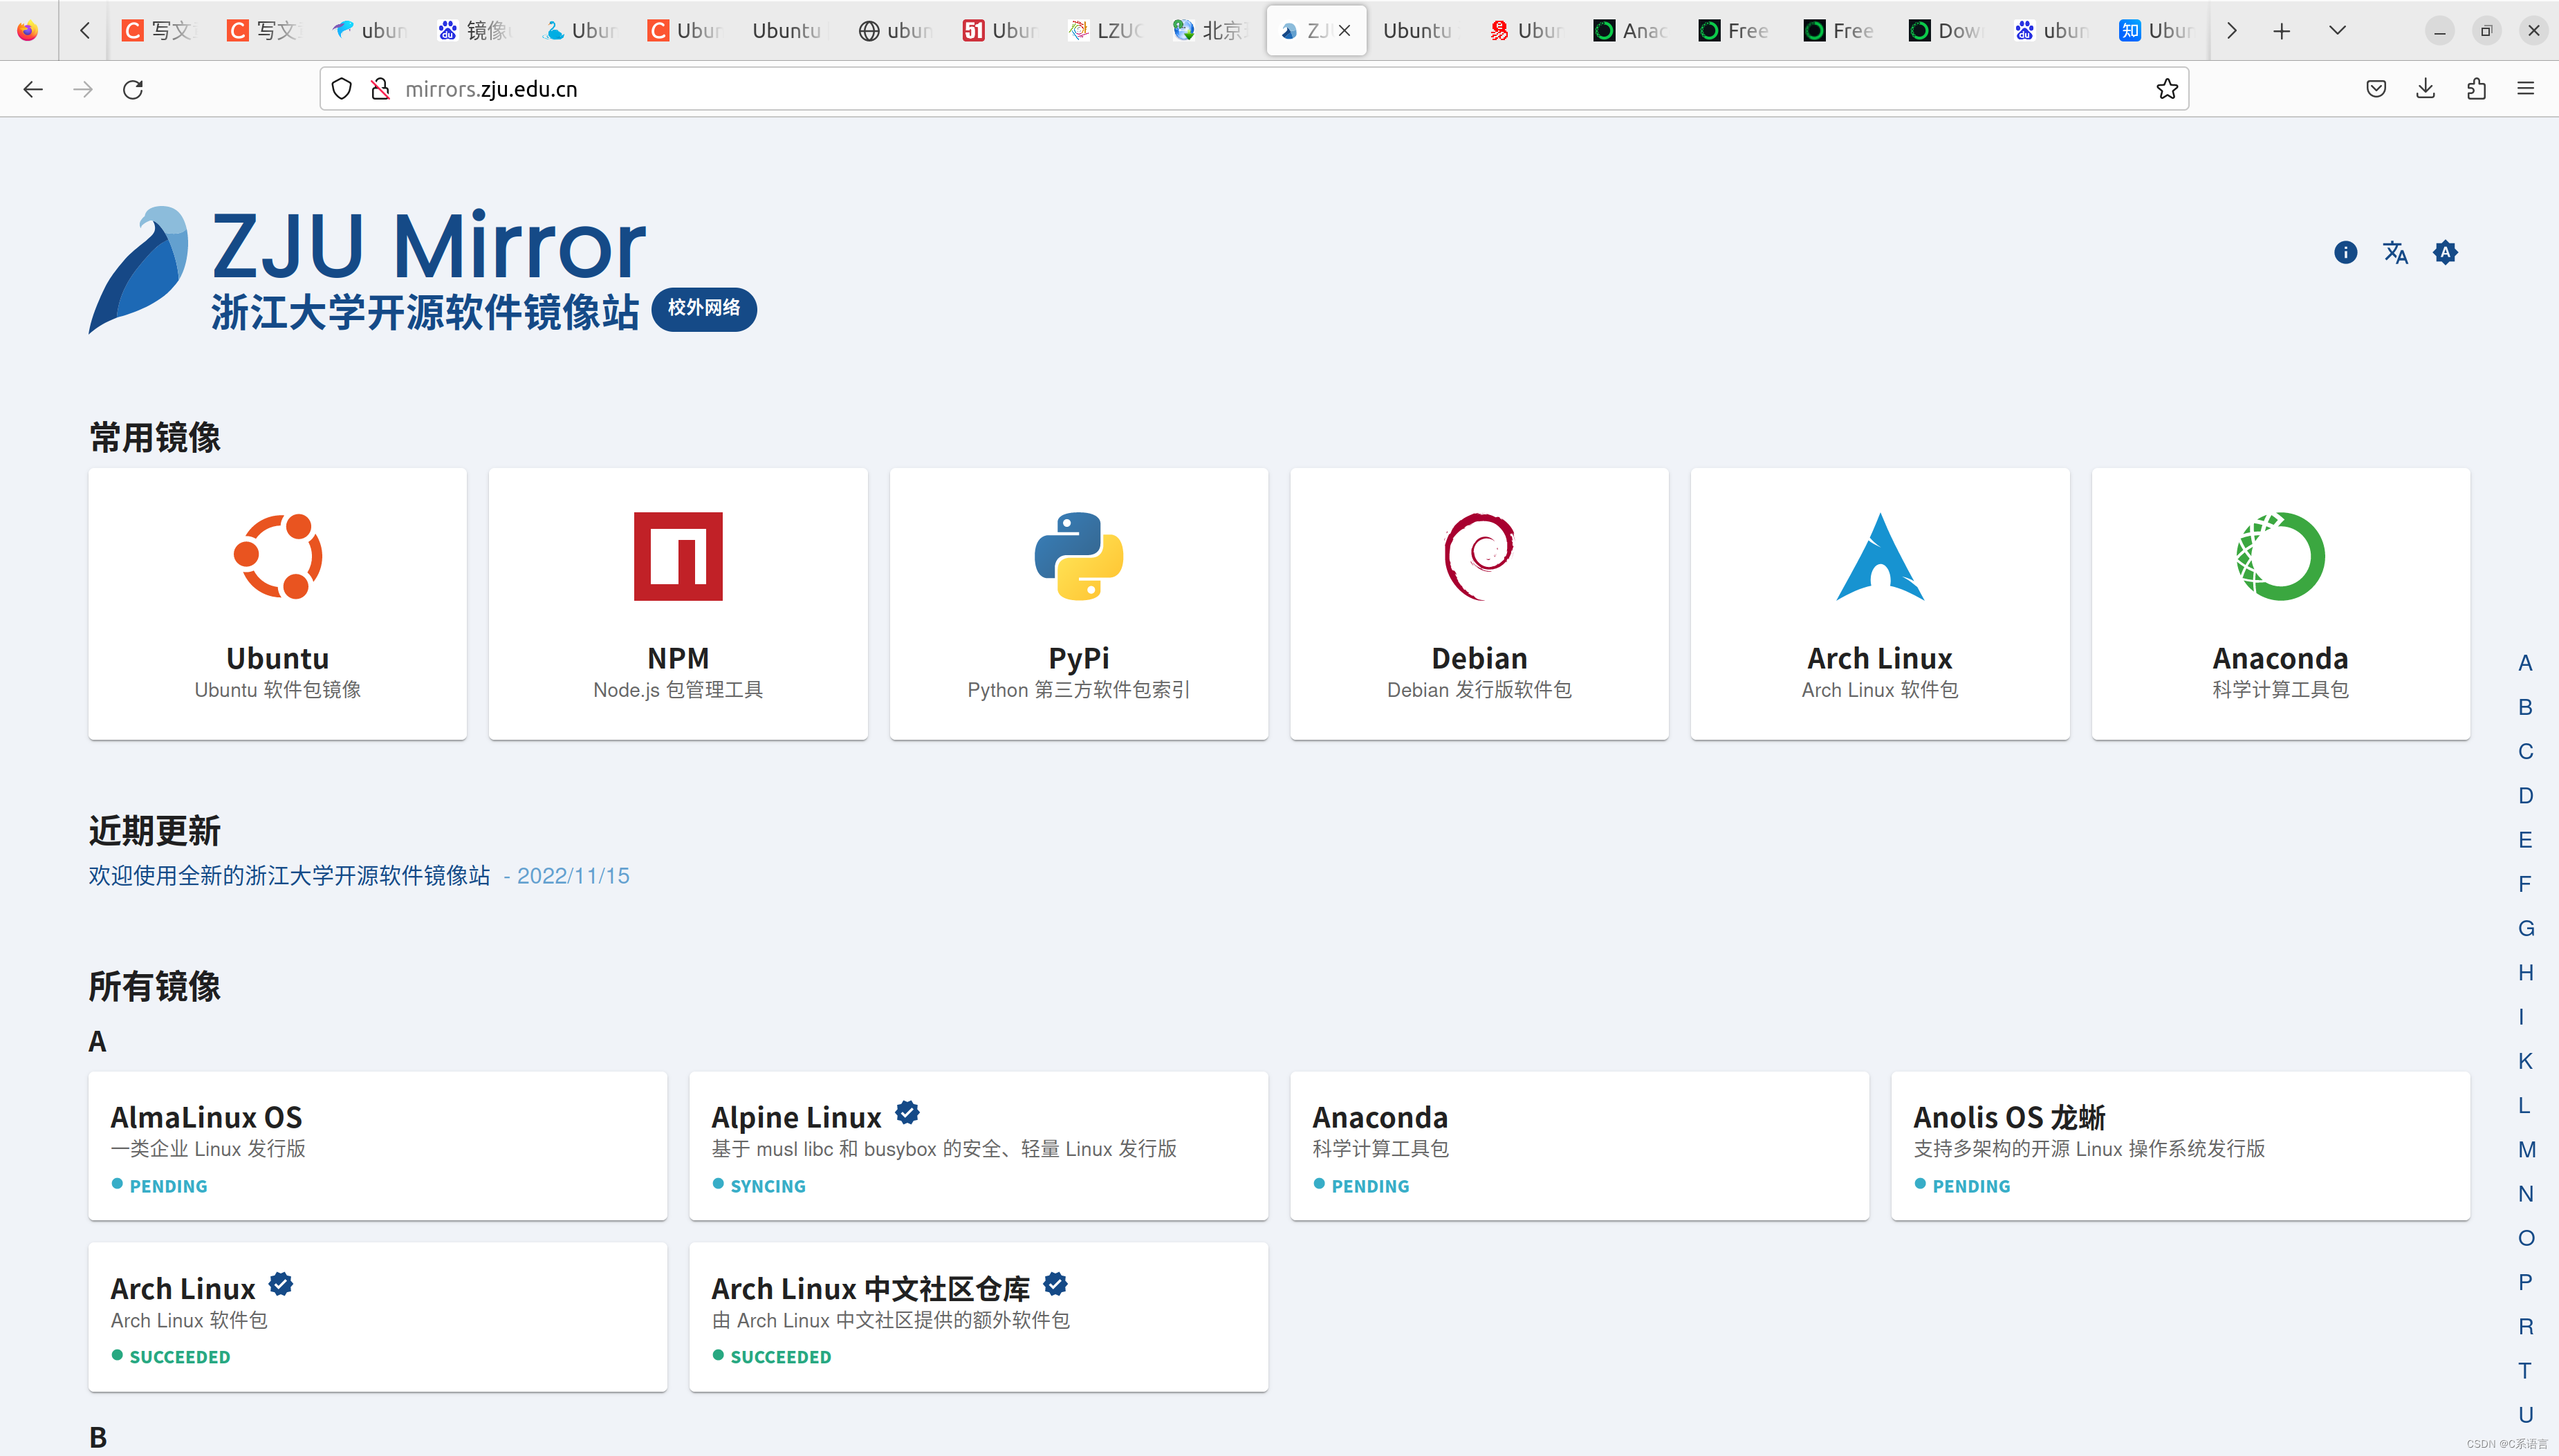Click the language translate icon
This screenshot has width=2559, height=1456.
(2395, 252)
